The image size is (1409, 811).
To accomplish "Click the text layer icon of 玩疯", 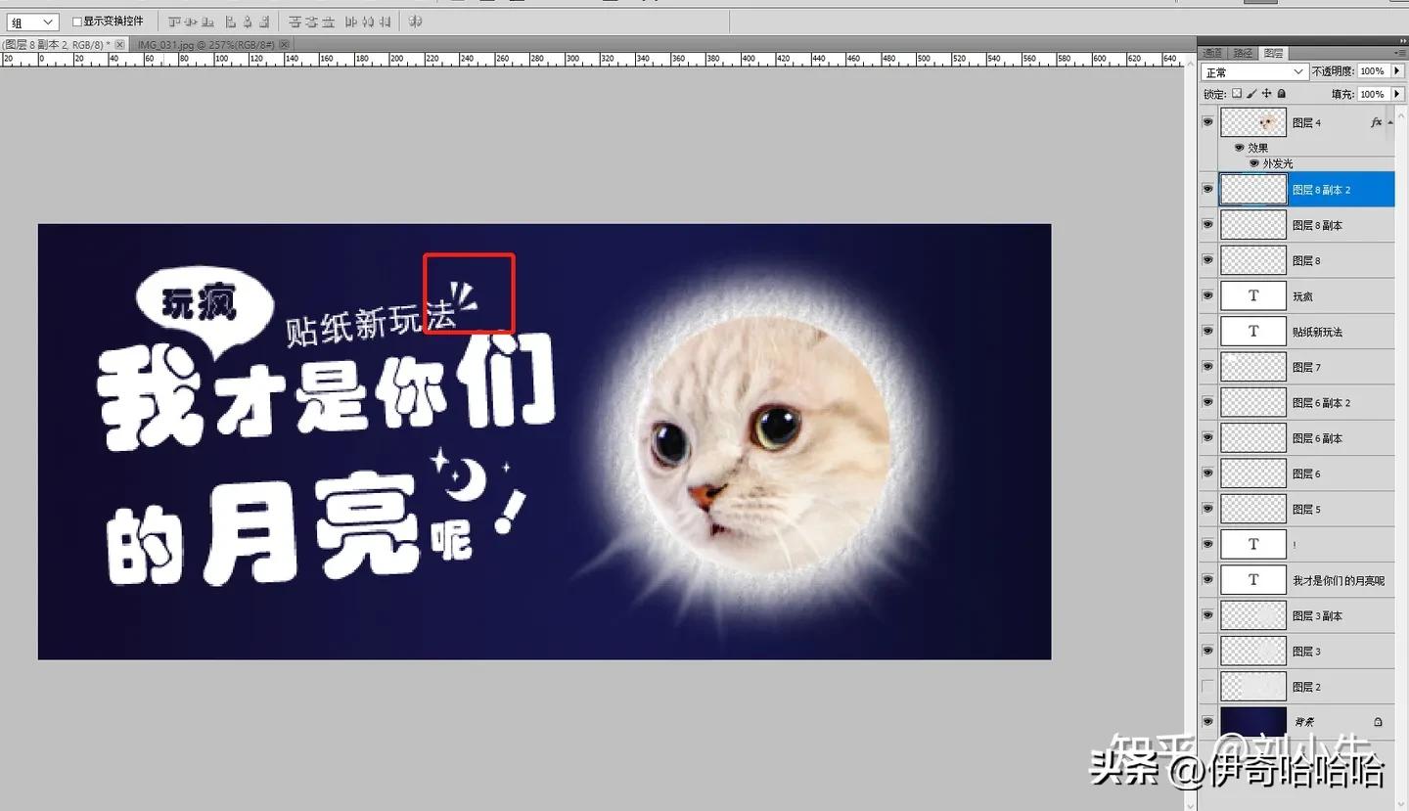I will click(1252, 294).
